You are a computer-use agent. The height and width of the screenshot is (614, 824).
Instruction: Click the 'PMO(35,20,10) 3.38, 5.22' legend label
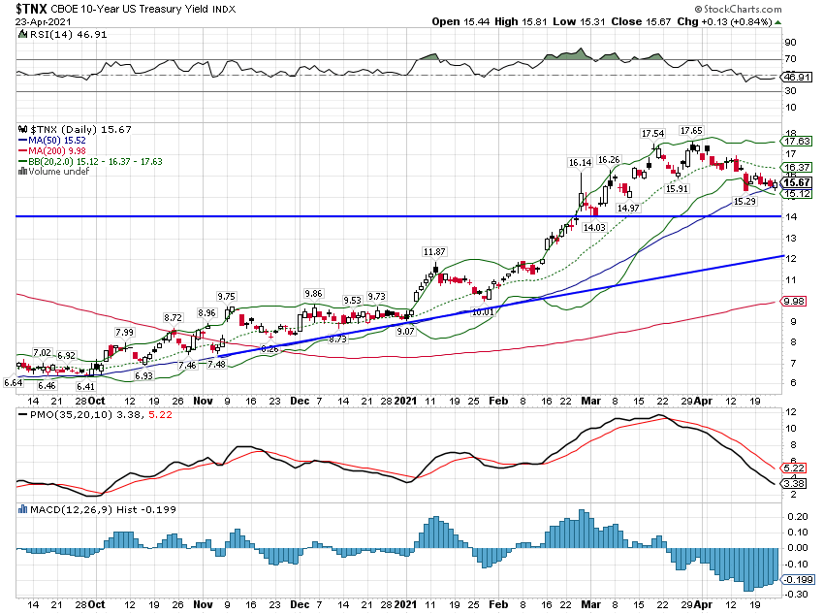101,415
